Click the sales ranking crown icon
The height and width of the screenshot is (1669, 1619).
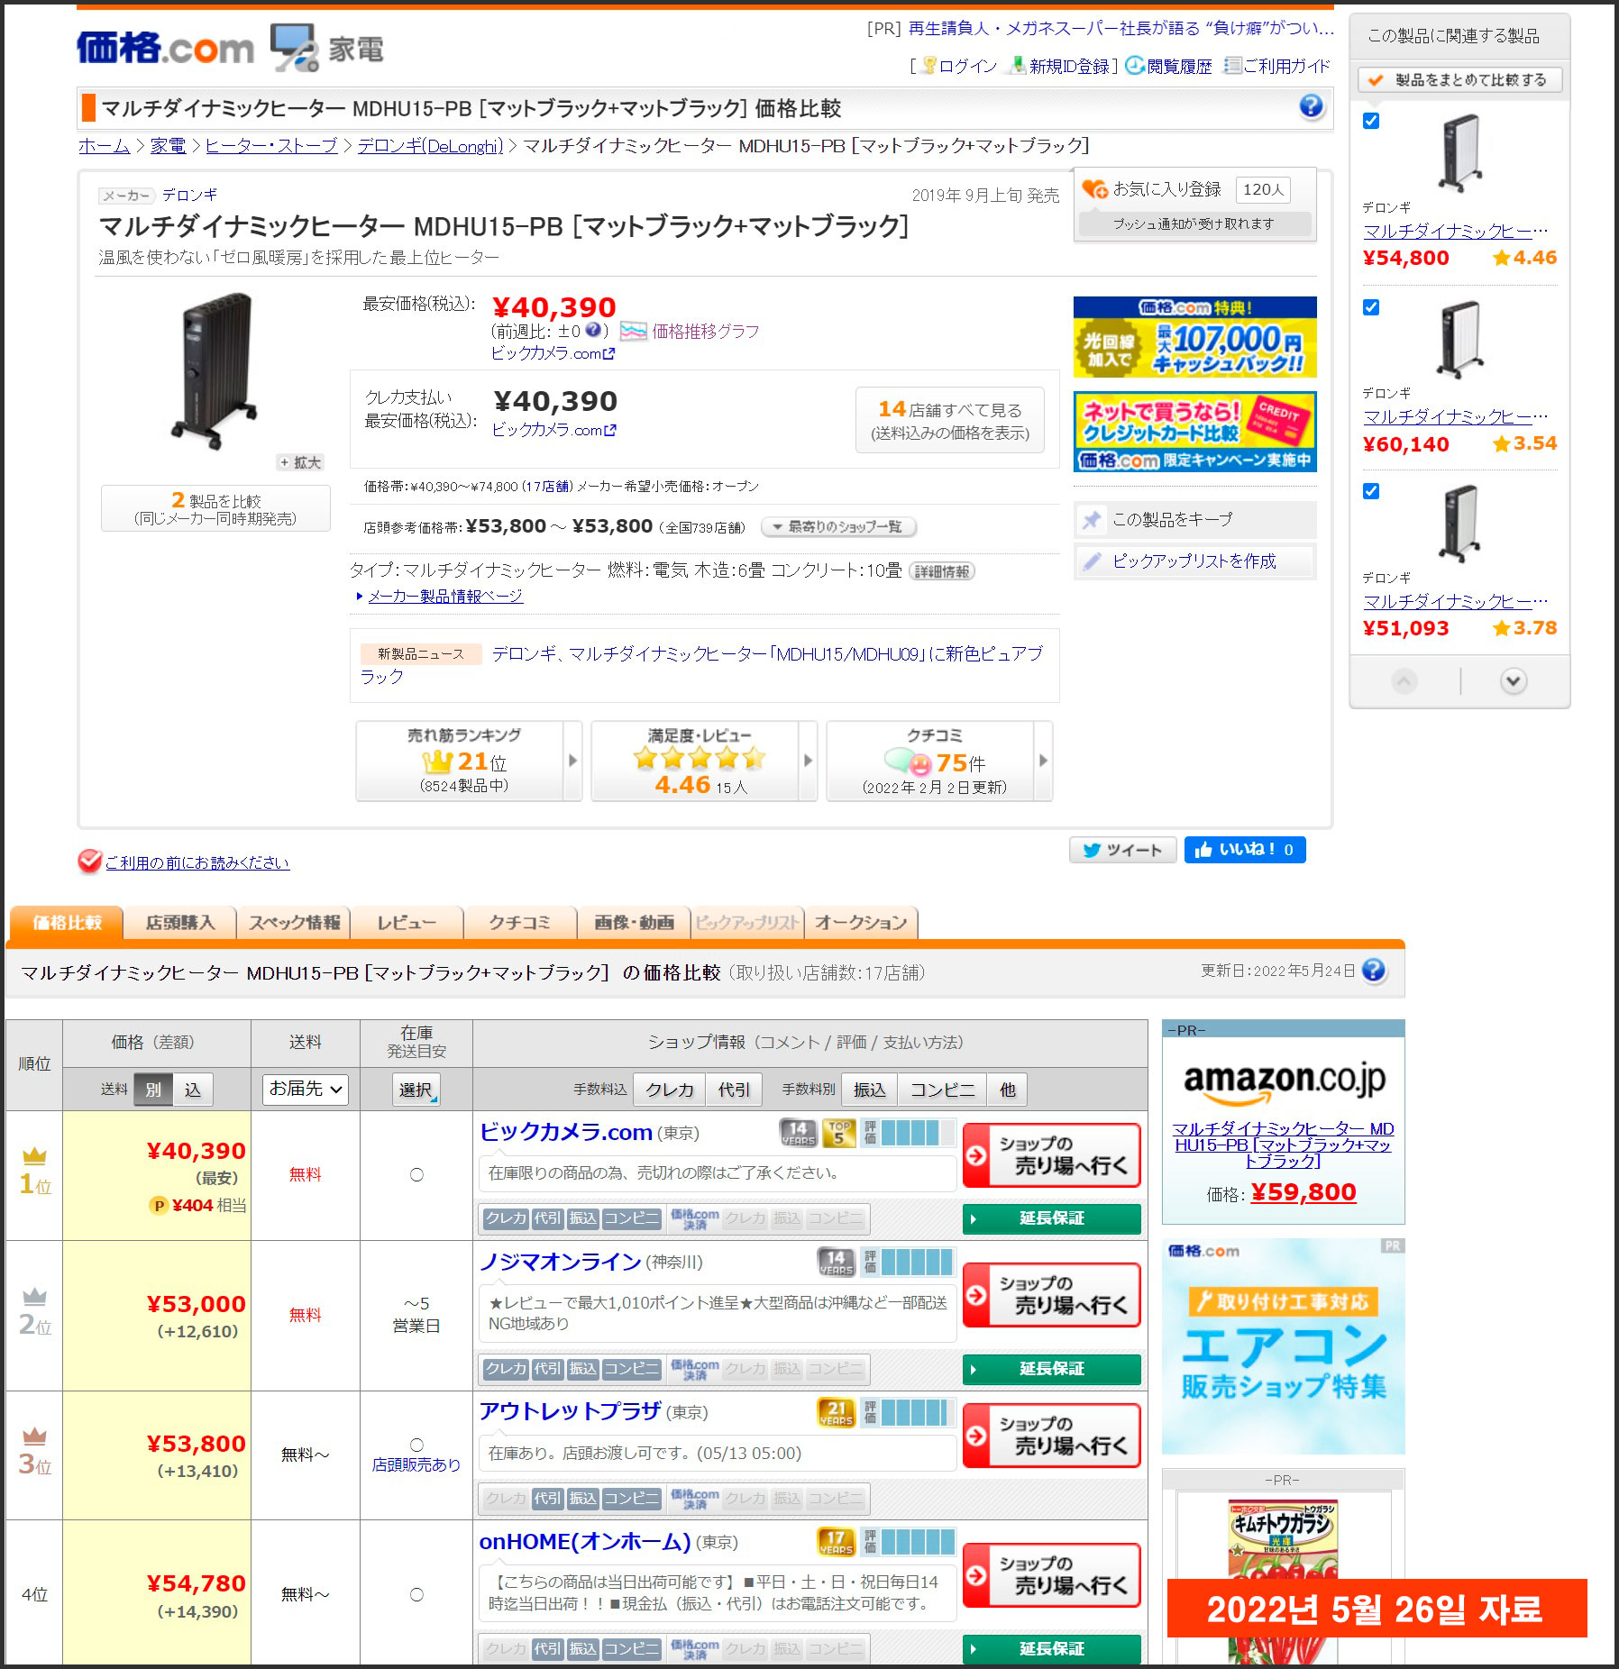point(437,762)
